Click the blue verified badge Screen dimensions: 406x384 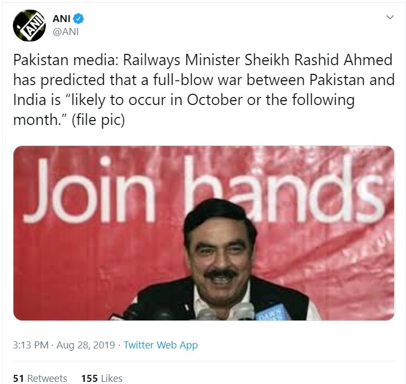pos(78,19)
